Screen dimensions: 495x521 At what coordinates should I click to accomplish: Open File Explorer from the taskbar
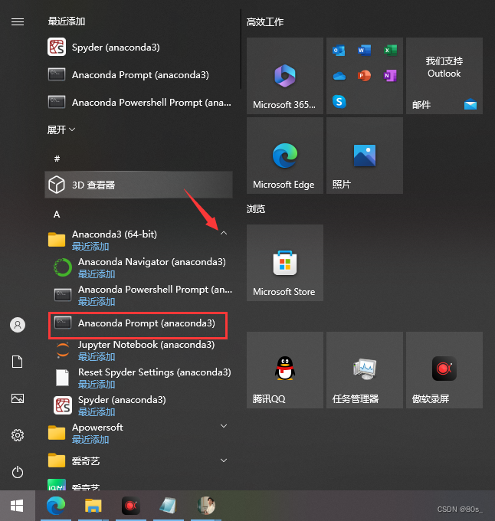[93, 506]
